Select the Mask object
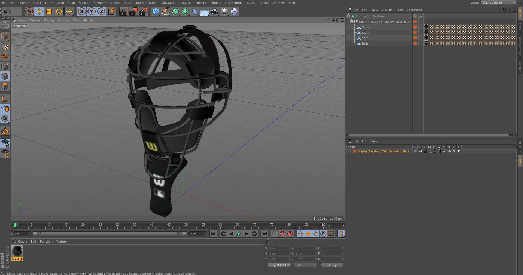Viewport: 523px width, 275px height. tap(366, 33)
